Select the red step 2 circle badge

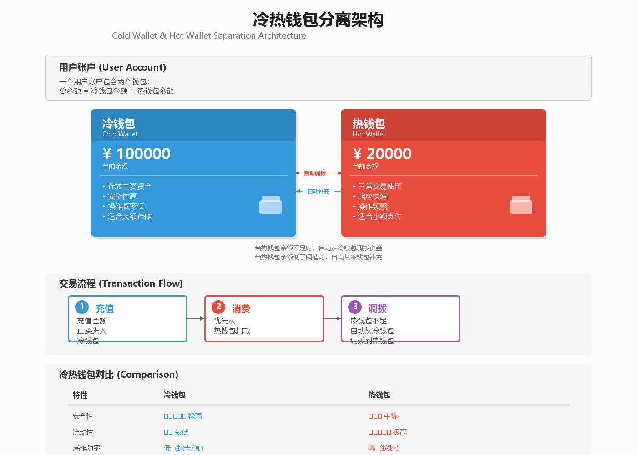point(218,307)
